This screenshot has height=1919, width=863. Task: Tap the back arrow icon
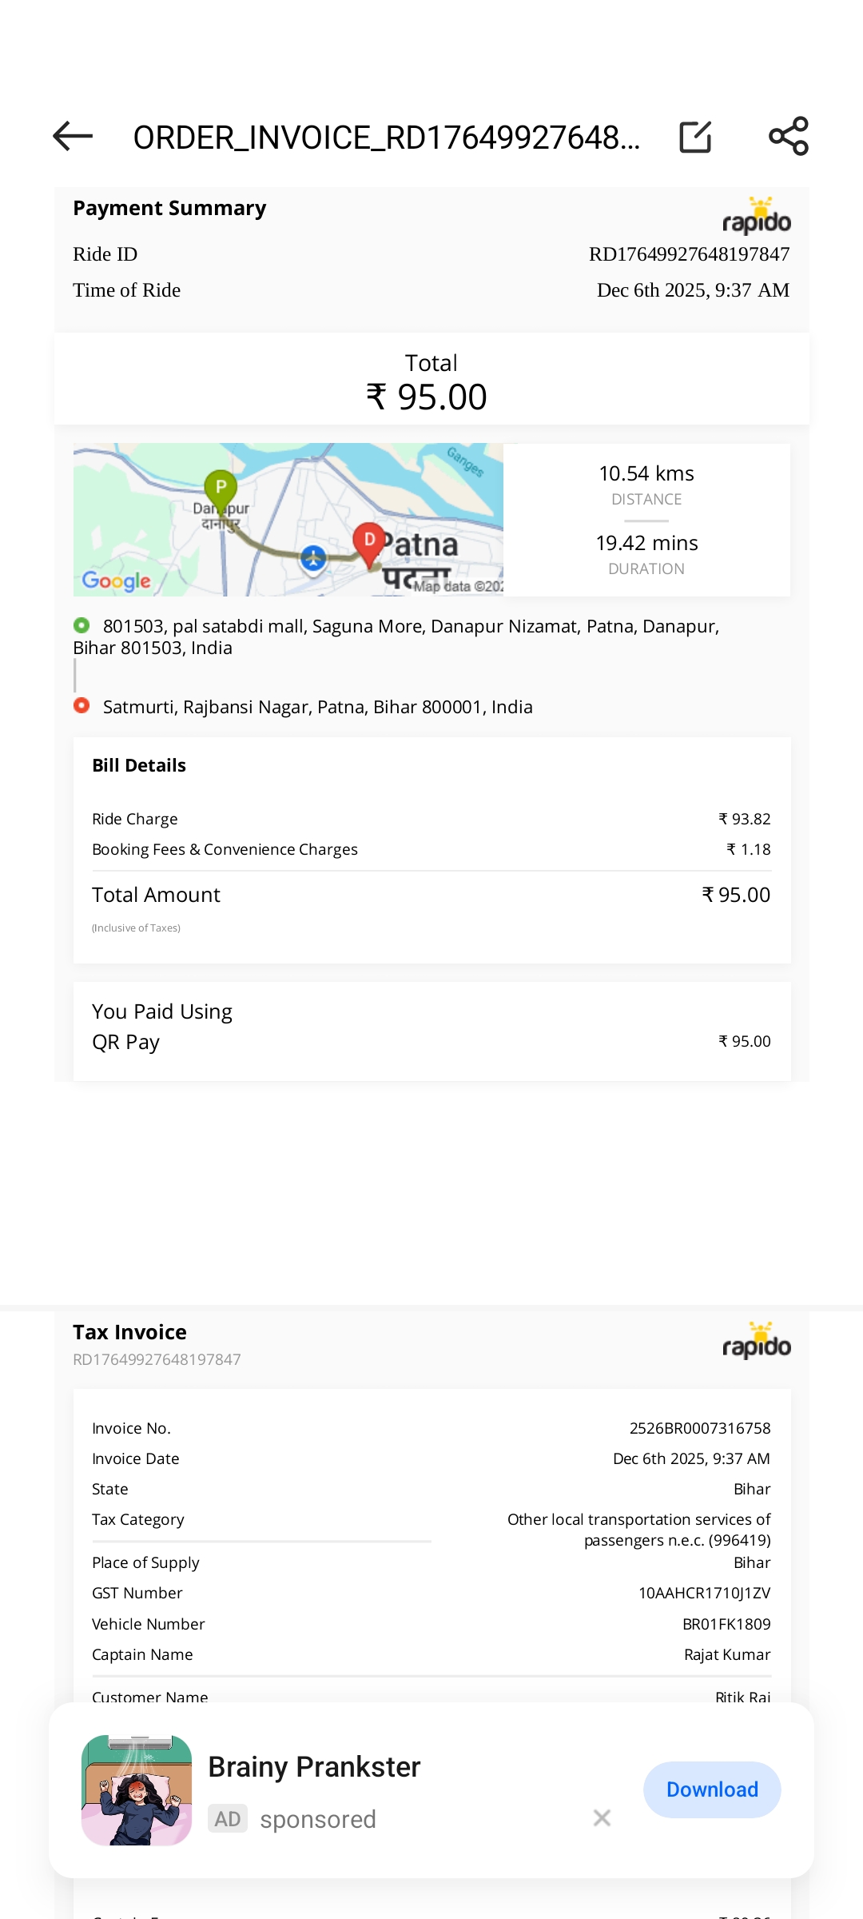pyautogui.click(x=73, y=137)
